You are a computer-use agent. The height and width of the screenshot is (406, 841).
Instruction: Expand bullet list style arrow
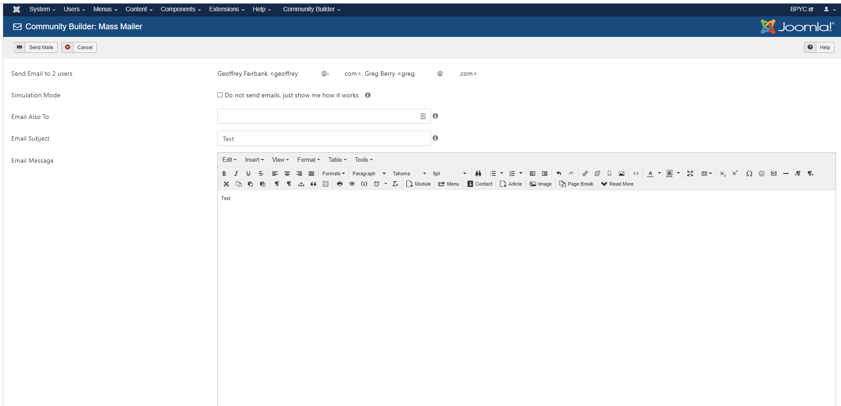pyautogui.click(x=501, y=173)
